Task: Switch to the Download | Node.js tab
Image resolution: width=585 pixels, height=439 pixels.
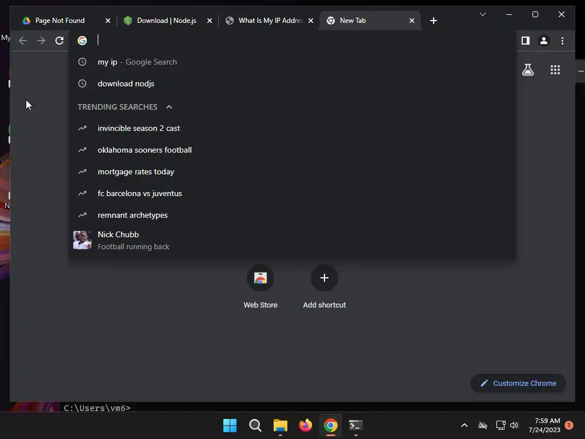Action: pyautogui.click(x=166, y=21)
